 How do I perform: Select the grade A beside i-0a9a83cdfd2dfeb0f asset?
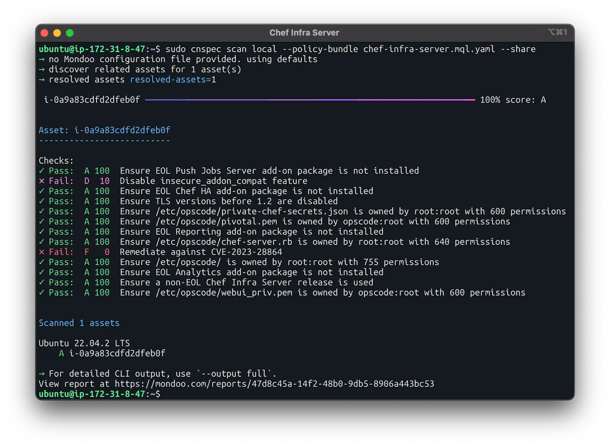[61, 353]
